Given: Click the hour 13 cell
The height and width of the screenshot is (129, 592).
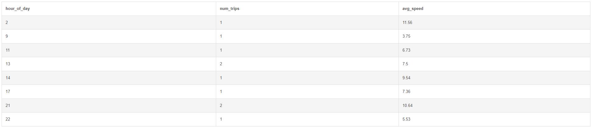Looking at the screenshot, I should click(8, 64).
